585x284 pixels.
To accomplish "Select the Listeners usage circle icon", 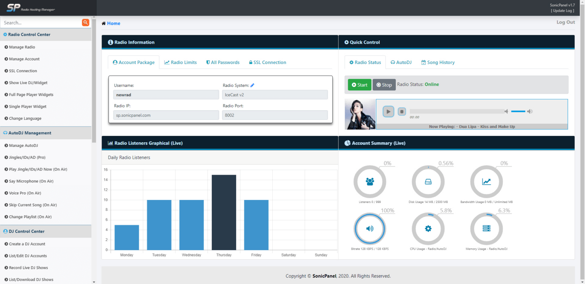I will [369, 182].
